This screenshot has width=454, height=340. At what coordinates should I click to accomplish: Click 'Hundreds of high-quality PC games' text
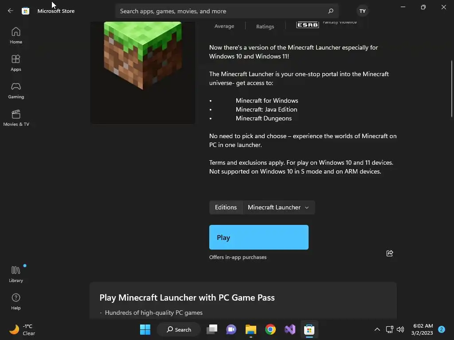point(154,313)
